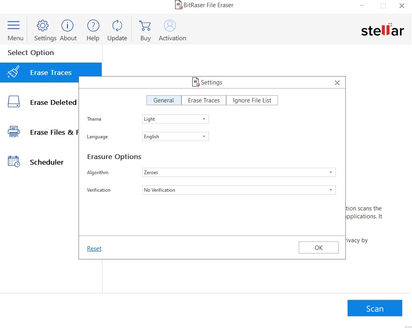412x328 pixels.
Task: Click the Reset link
Action: [94, 249]
